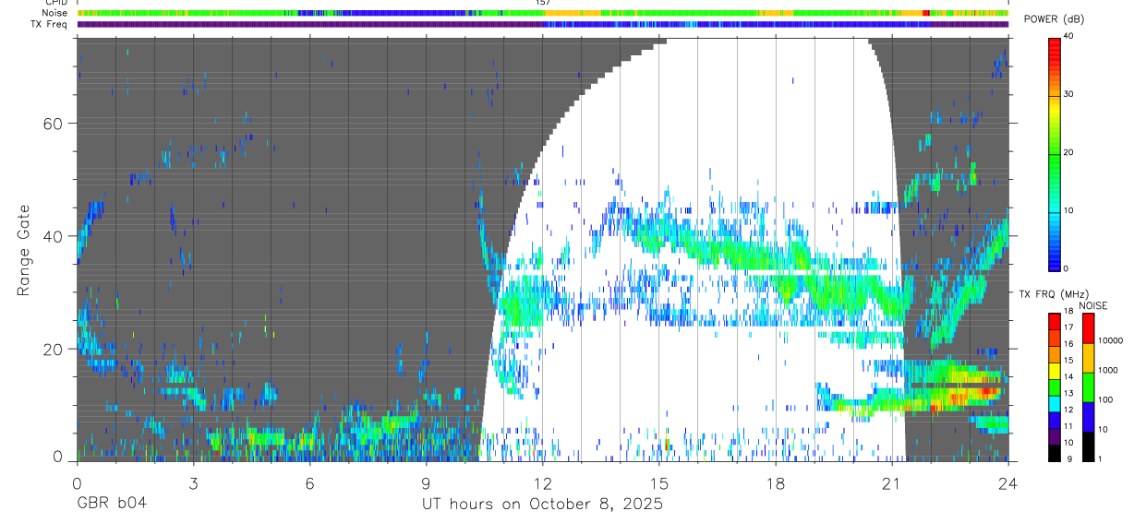Pick the cyan 12-13 MHz TX FRQ swatch
1134x523 pixels.
(1055, 403)
